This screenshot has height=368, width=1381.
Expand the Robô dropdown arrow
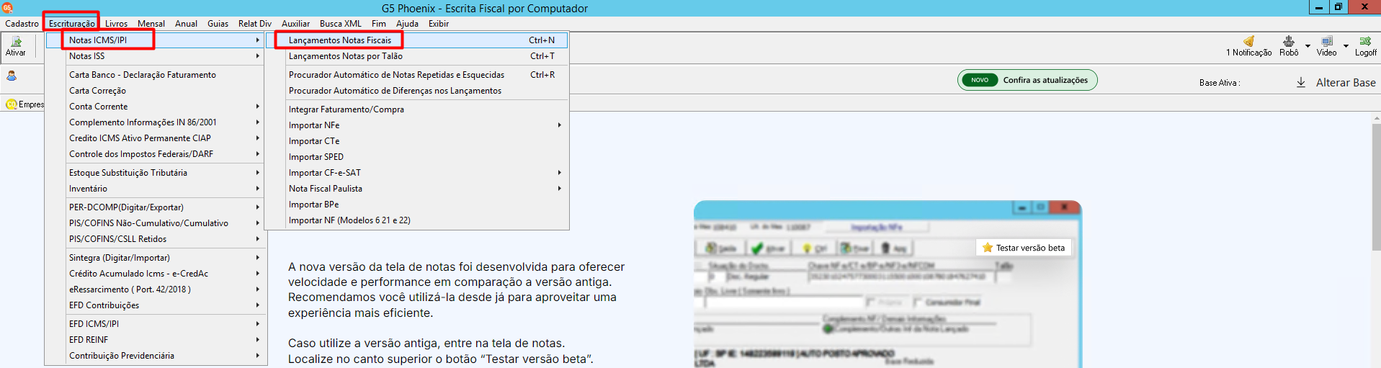coord(1308,46)
